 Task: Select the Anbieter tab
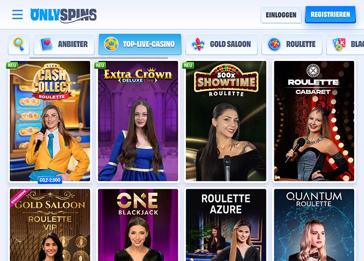point(64,44)
